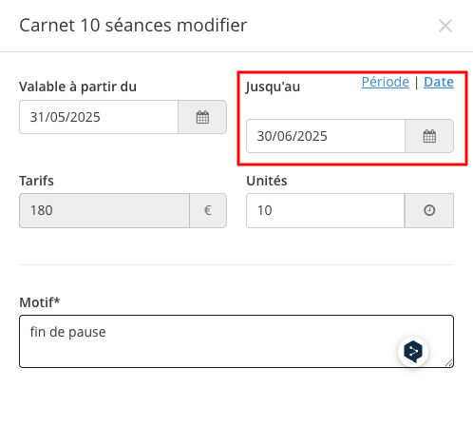This screenshot has width=473, height=446.
Task: Close the Carnet 10 séances dialog
Action: [445, 26]
